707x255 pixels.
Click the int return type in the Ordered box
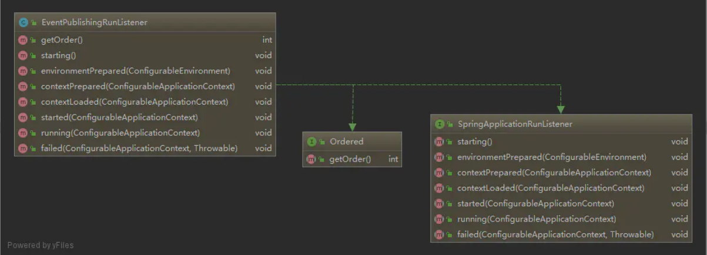pos(393,159)
